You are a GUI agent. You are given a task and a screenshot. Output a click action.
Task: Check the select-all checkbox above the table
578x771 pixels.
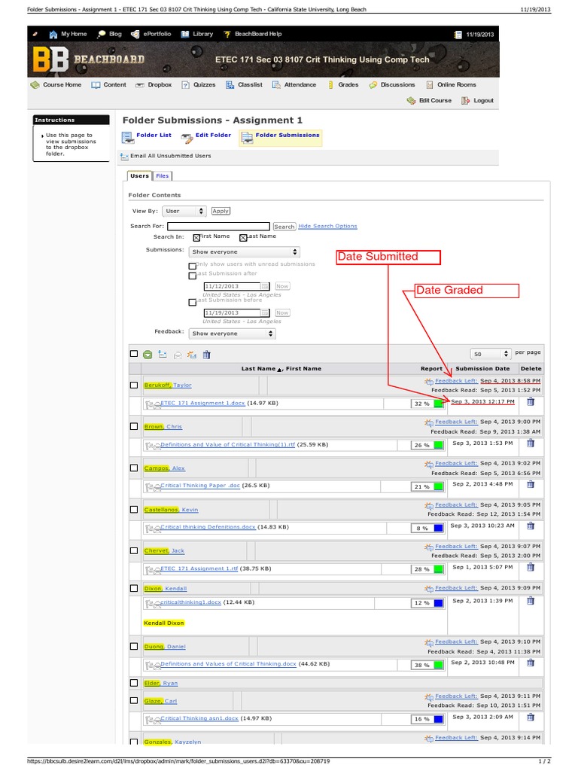point(134,354)
